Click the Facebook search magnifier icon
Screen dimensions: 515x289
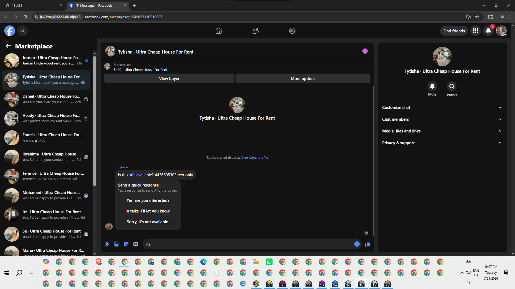click(x=23, y=31)
